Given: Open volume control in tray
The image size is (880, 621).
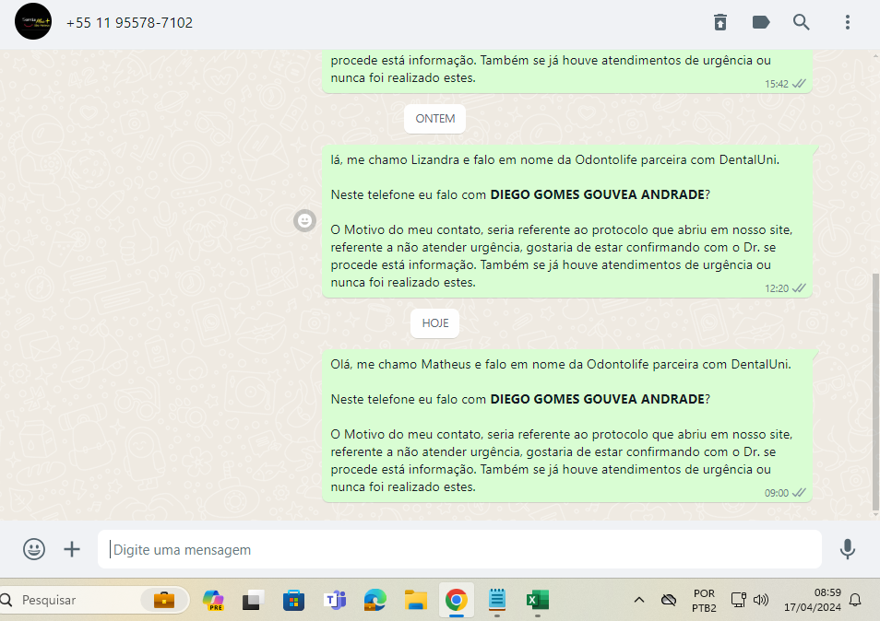Looking at the screenshot, I should point(761,600).
